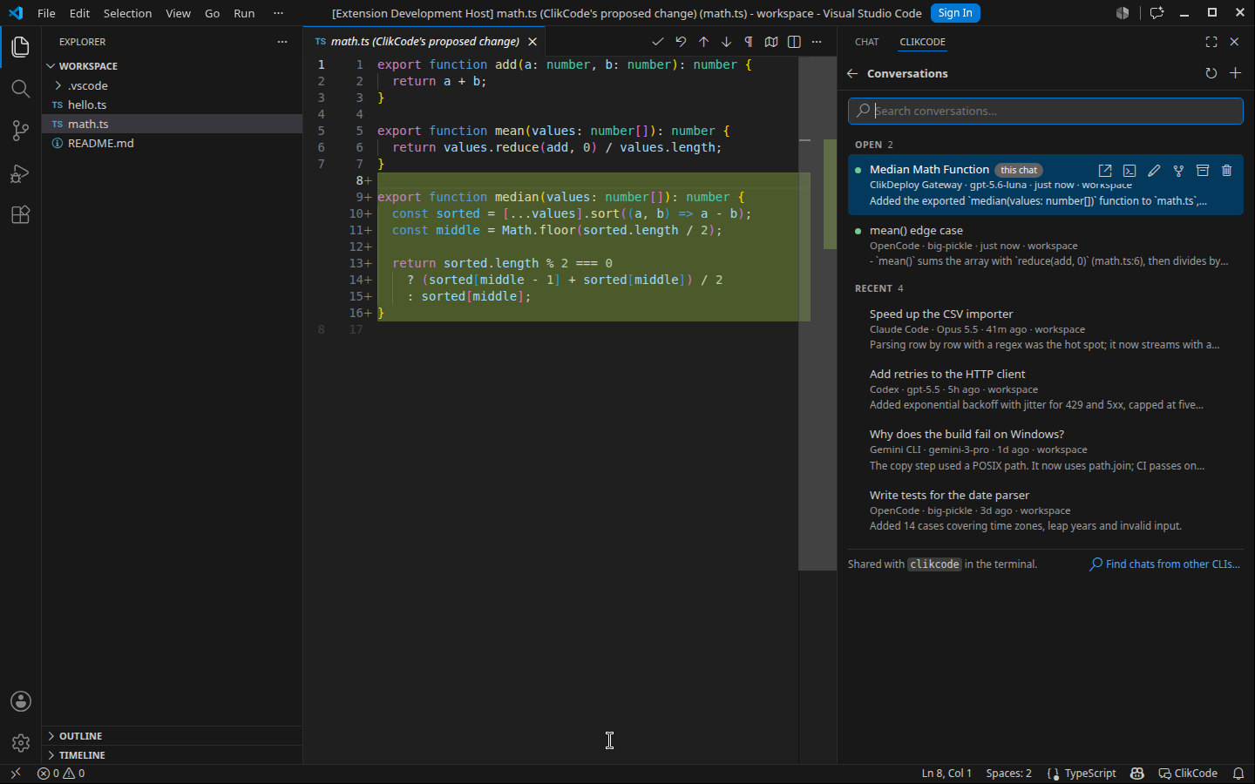Open the Source Control view in the activity bar
The width and height of the screenshot is (1255, 784).
[21, 131]
